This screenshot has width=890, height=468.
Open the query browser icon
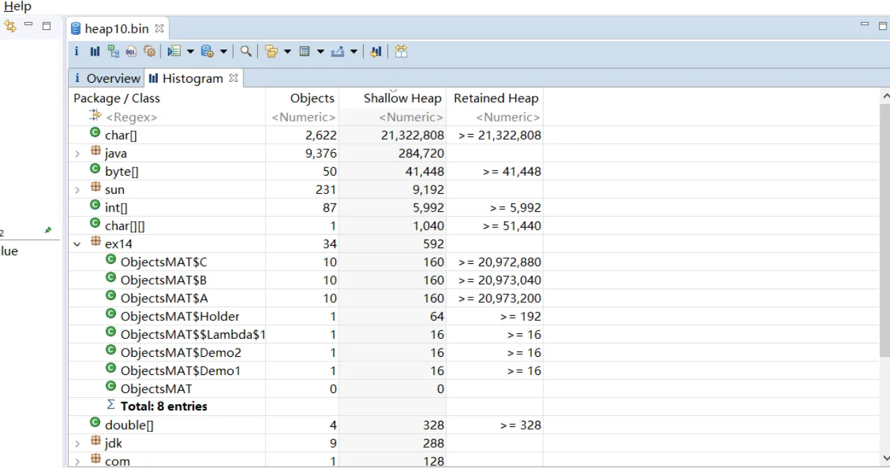tap(207, 51)
